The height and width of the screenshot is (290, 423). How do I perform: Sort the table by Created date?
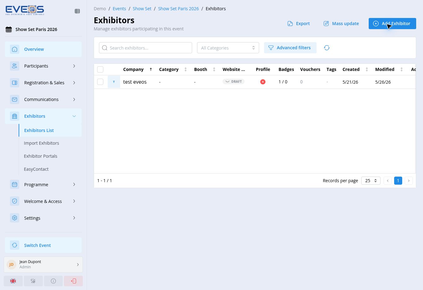tap(367, 69)
